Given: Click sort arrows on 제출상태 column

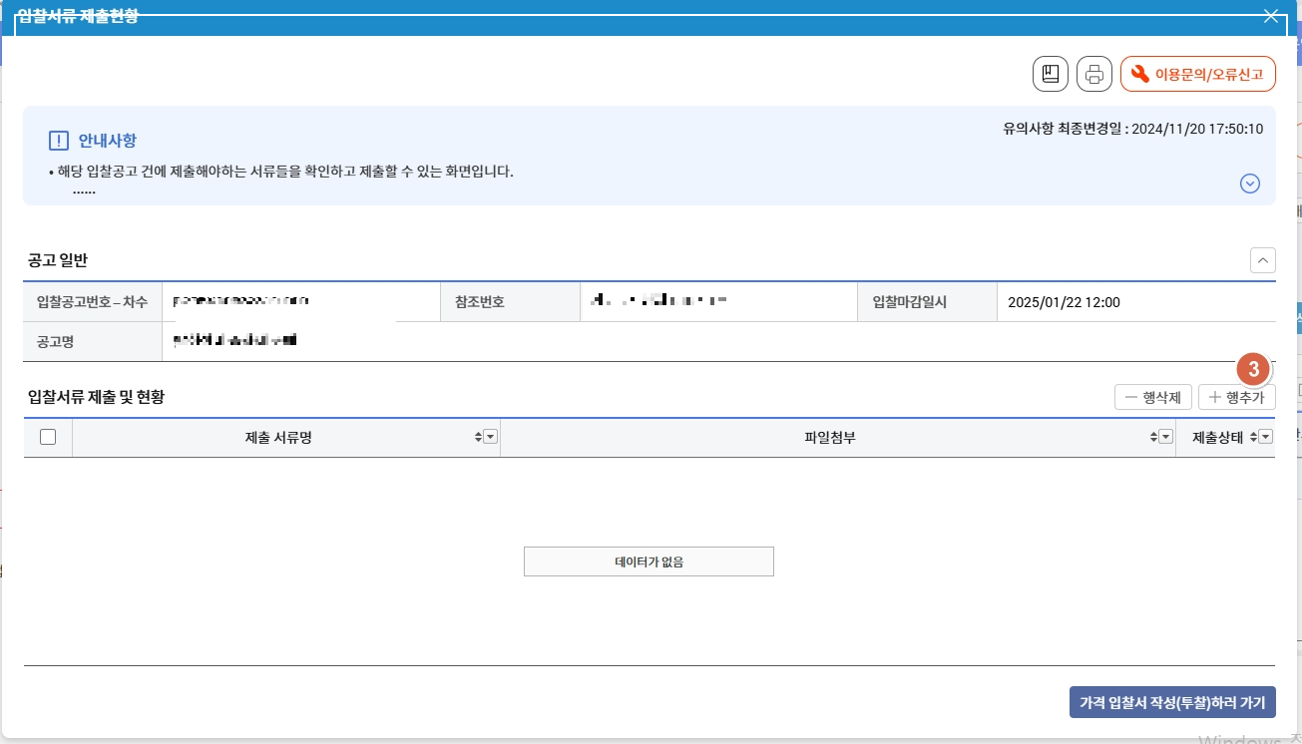Looking at the screenshot, I should (x=1252, y=436).
